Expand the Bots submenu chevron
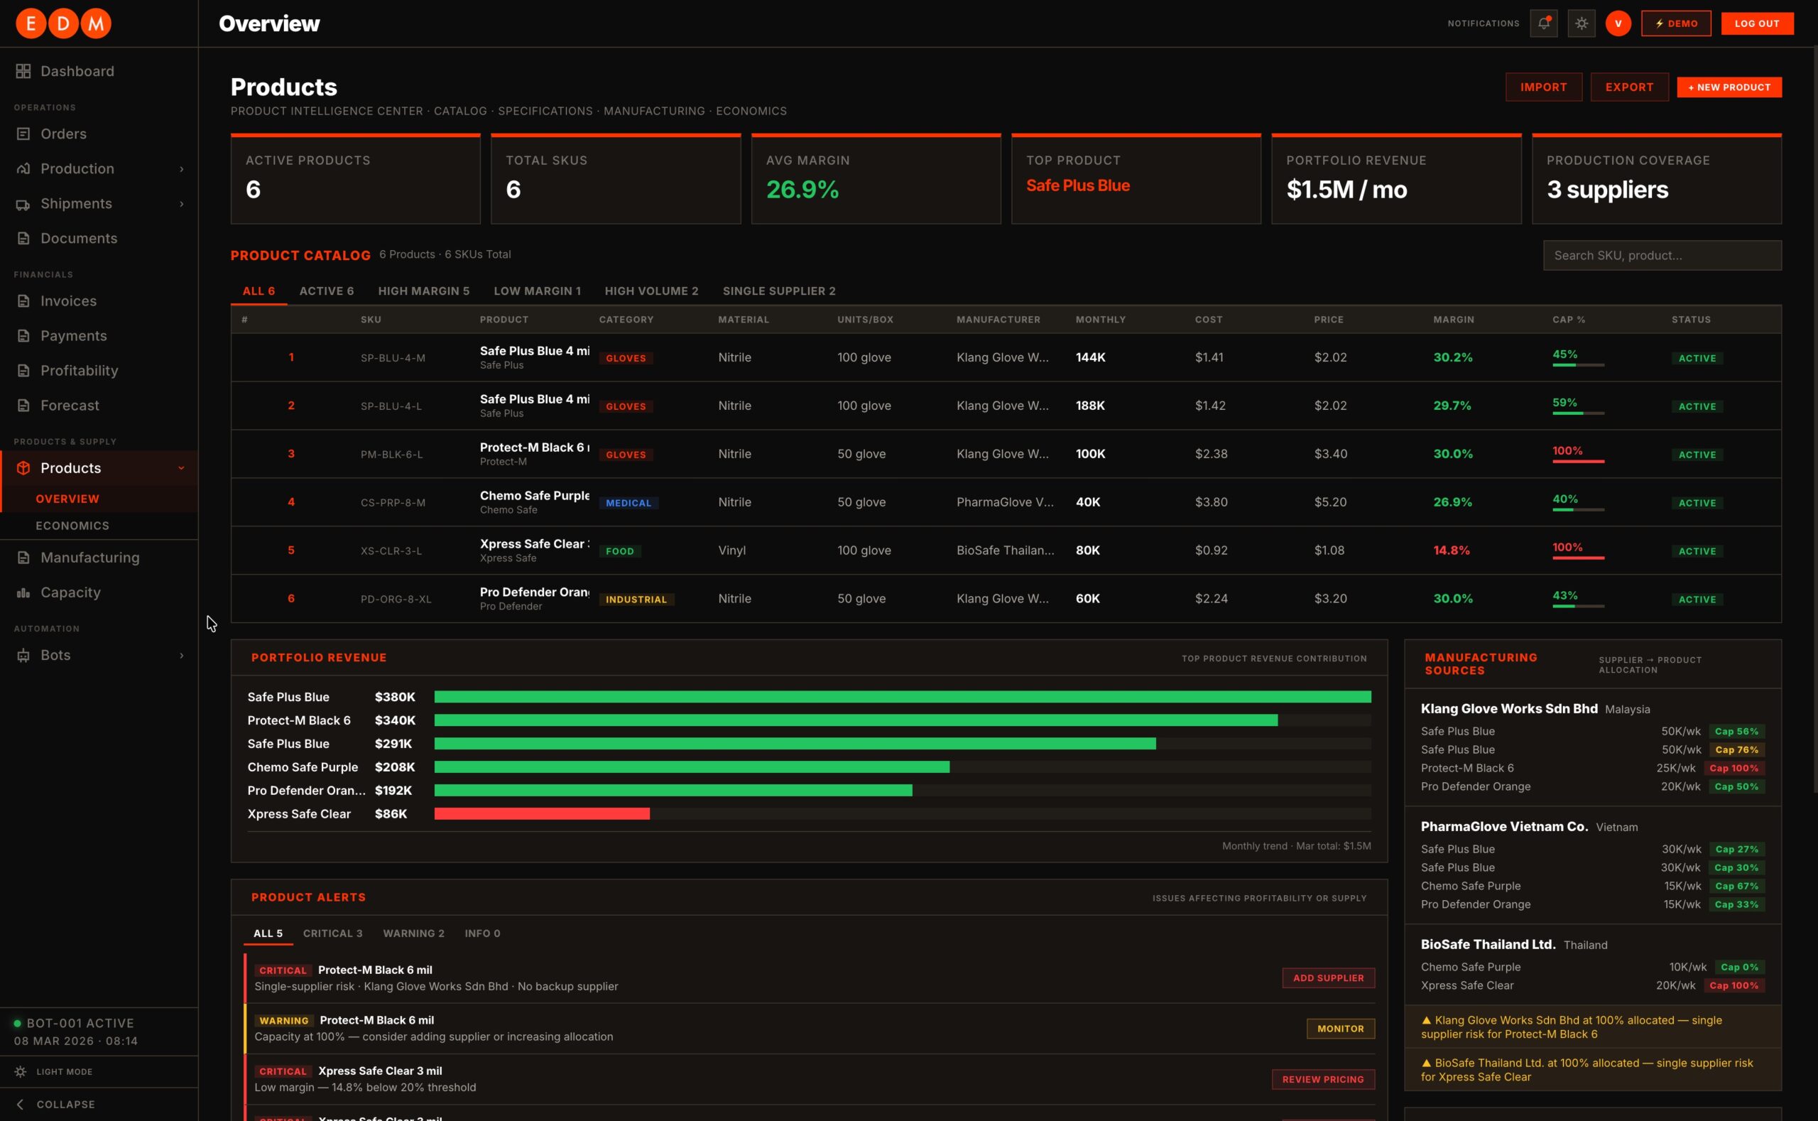The width and height of the screenshot is (1818, 1121). (182, 656)
